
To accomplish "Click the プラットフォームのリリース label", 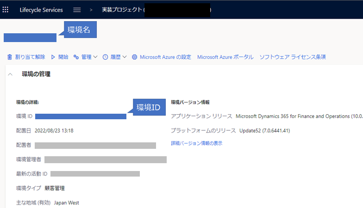I will pyautogui.click(x=203, y=130).
